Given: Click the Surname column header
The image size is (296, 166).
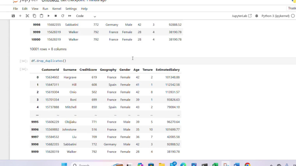Looking at the screenshot, I should pyautogui.click(x=70, y=70).
